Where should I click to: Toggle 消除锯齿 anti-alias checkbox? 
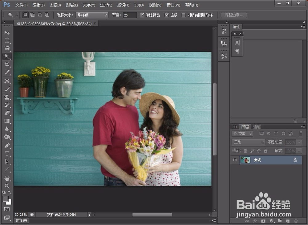(x=142, y=15)
